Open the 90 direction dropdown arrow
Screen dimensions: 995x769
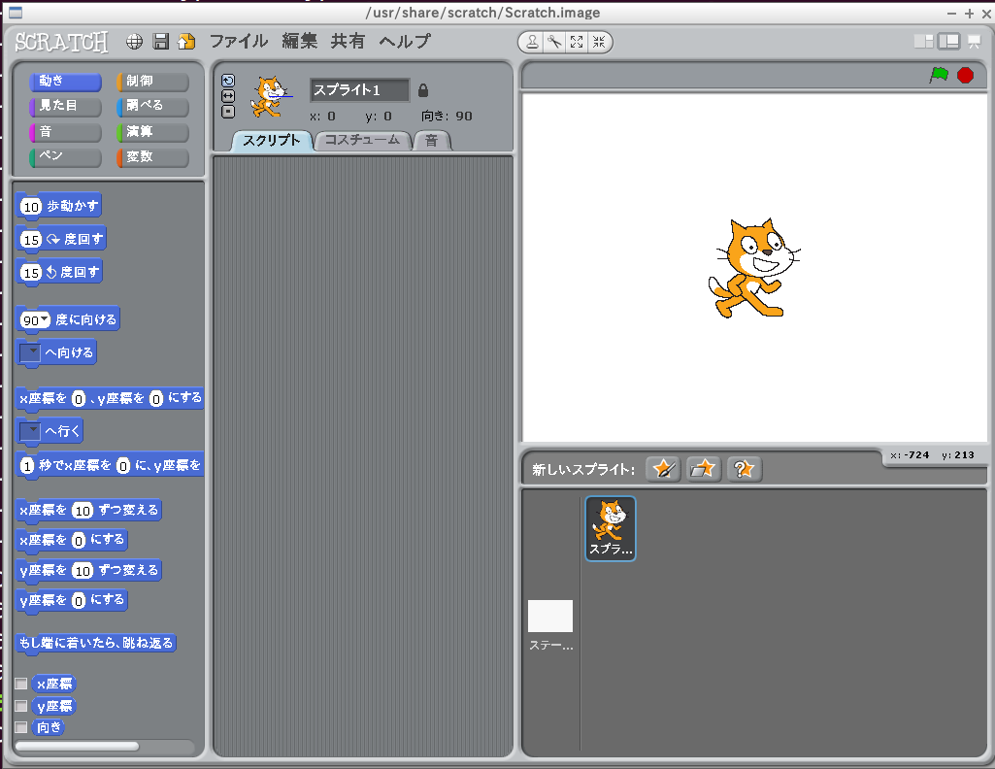pos(44,319)
